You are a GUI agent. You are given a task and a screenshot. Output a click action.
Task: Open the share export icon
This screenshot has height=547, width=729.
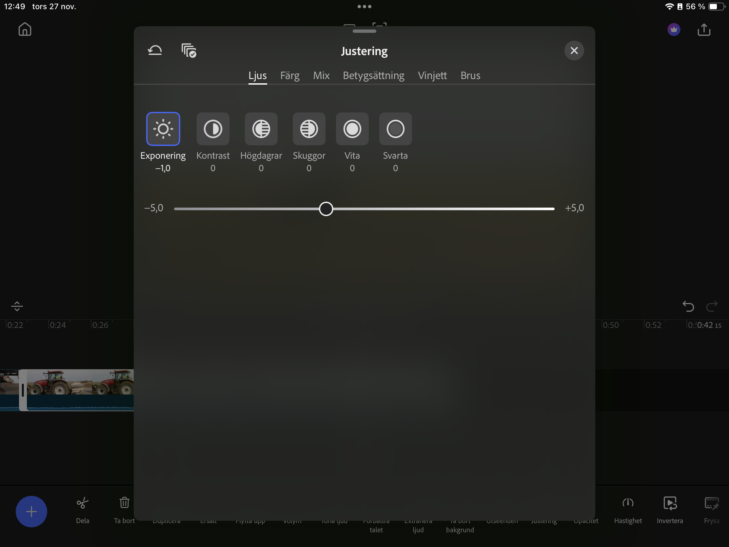[704, 30]
